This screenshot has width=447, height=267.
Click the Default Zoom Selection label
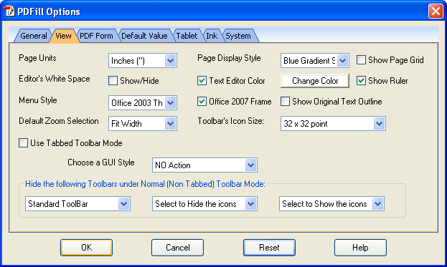pyautogui.click(x=59, y=121)
